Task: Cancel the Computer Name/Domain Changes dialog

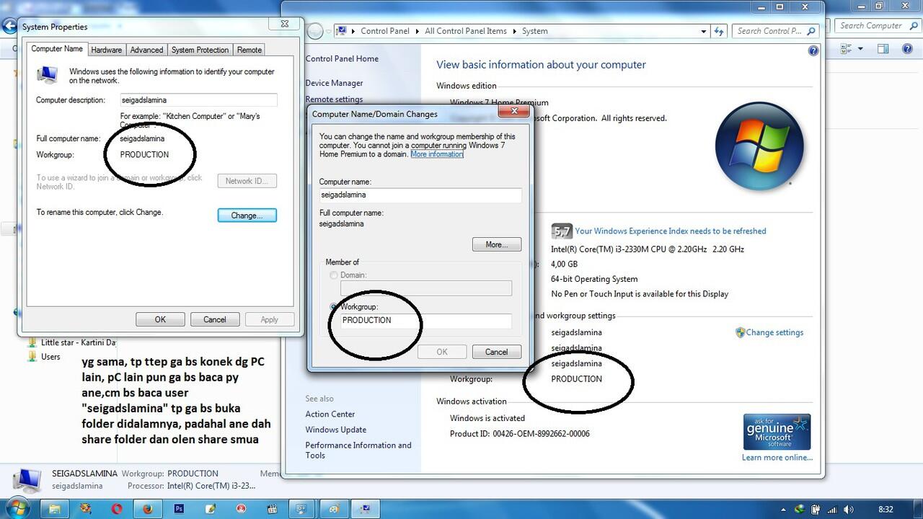Action: [x=496, y=352]
